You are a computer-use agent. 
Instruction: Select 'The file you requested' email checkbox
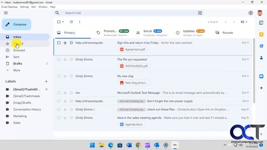[x=59, y=59]
